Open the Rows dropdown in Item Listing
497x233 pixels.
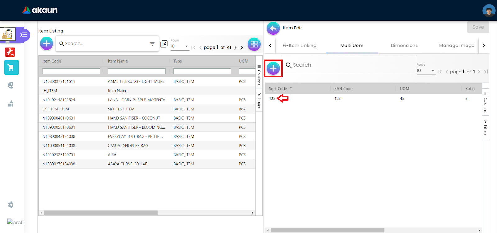pyautogui.click(x=180, y=46)
